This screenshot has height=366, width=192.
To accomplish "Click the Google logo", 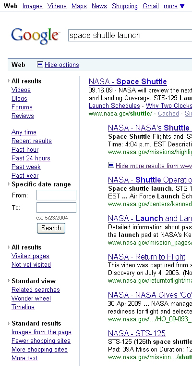I will point(36,36).
